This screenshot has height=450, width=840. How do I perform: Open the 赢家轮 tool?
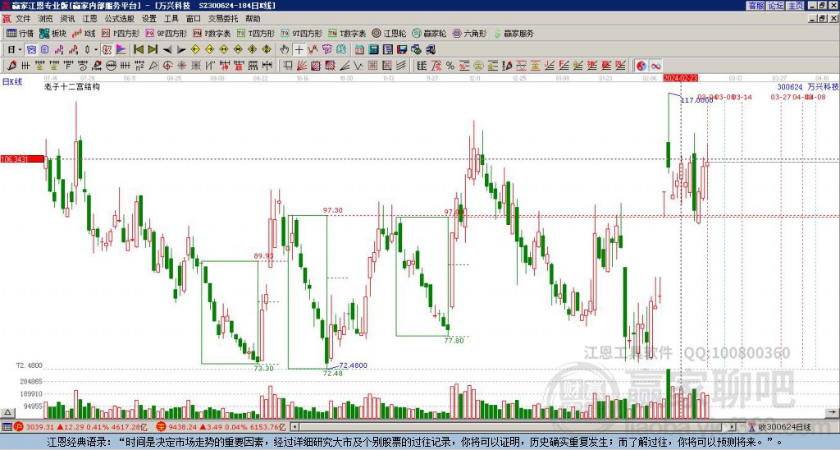[x=430, y=33]
